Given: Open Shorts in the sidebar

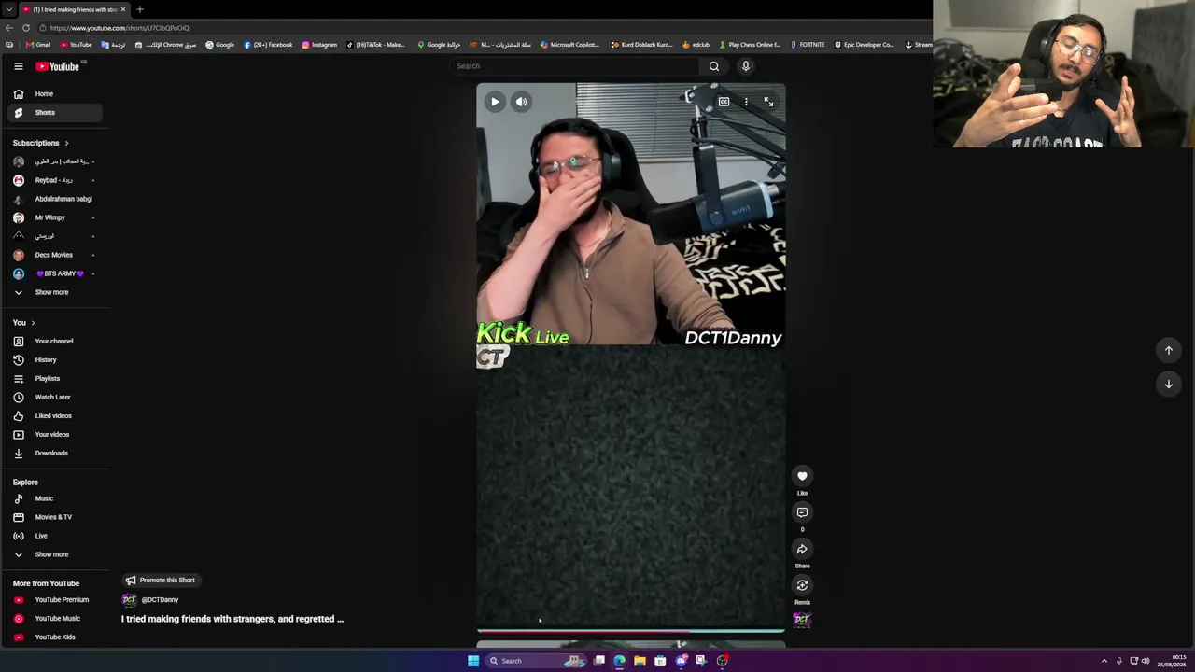Looking at the screenshot, I should [x=55, y=113].
